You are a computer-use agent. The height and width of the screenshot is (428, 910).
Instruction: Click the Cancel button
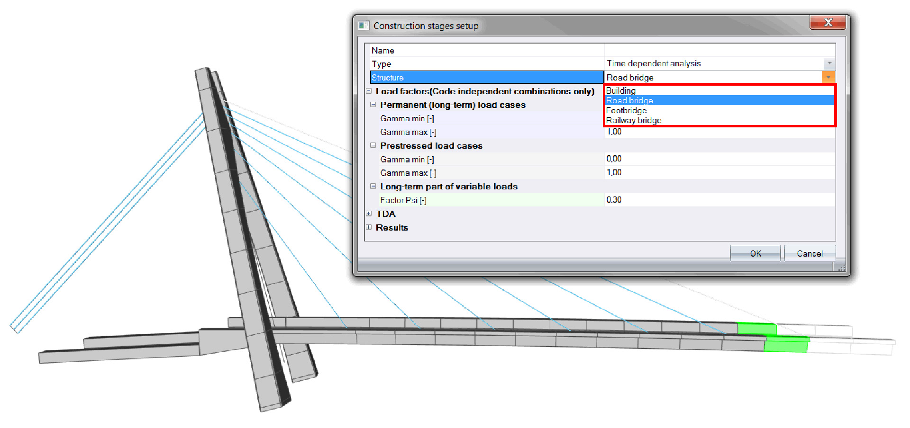click(x=810, y=253)
